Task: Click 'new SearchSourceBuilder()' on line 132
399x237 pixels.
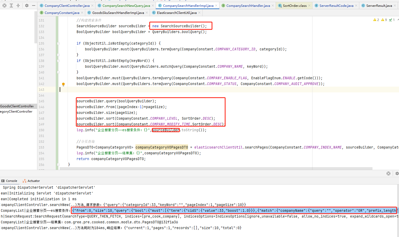Action: [x=180, y=26]
